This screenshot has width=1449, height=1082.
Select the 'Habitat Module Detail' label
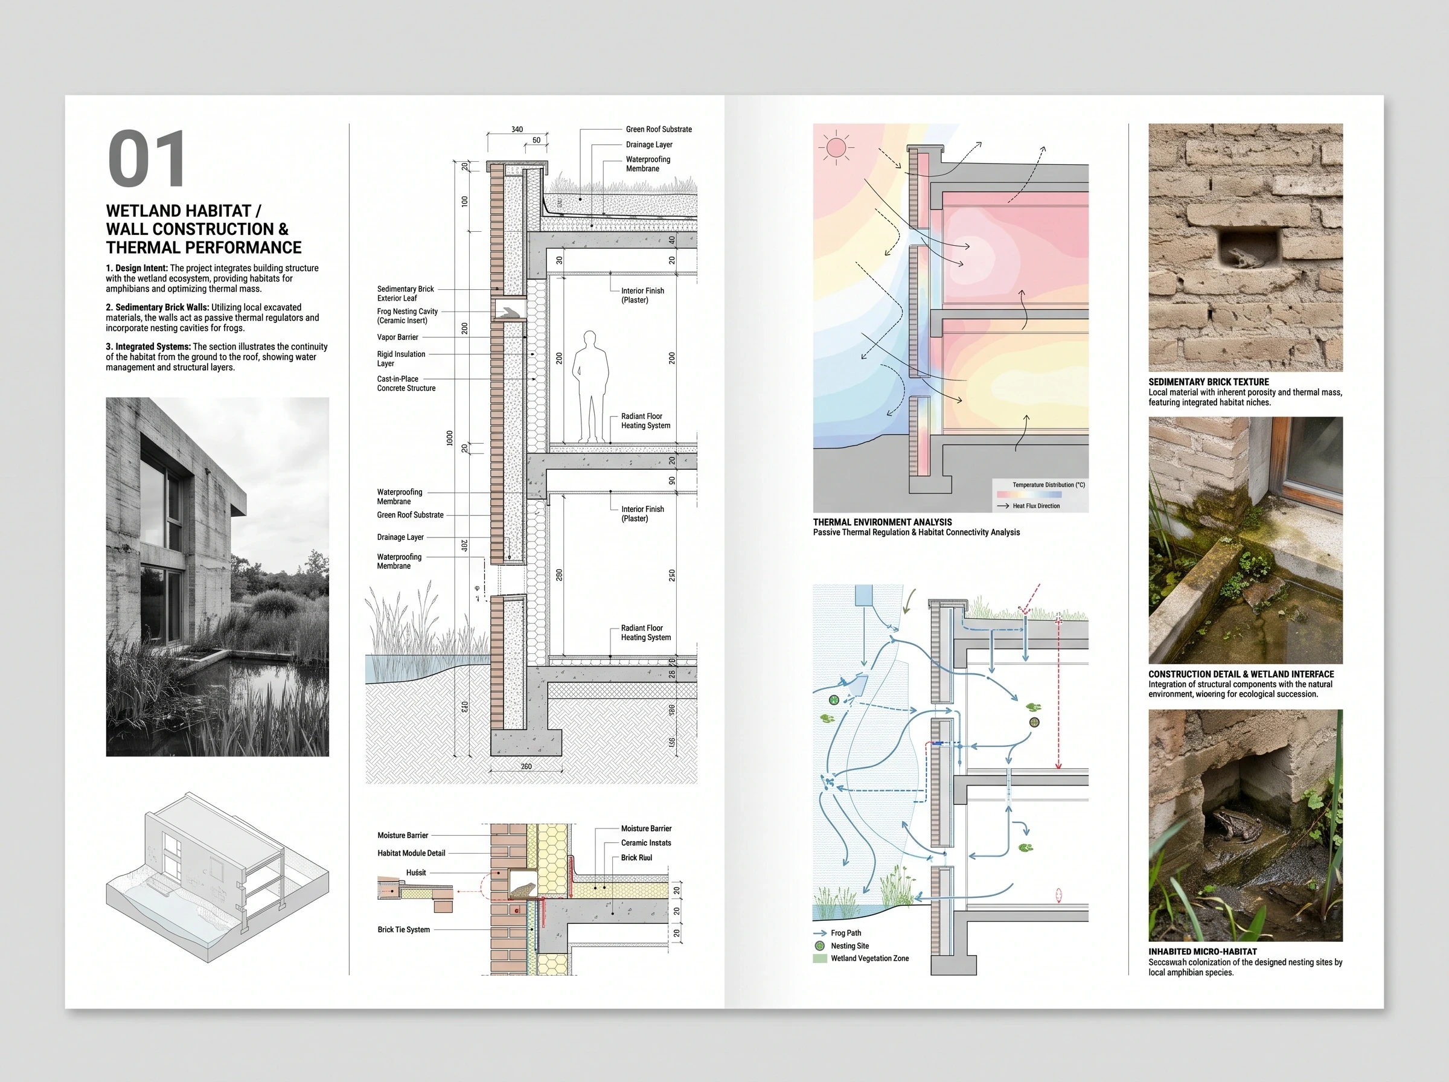tap(411, 853)
